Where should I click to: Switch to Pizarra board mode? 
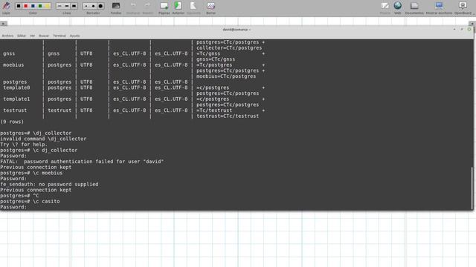pos(385,7)
